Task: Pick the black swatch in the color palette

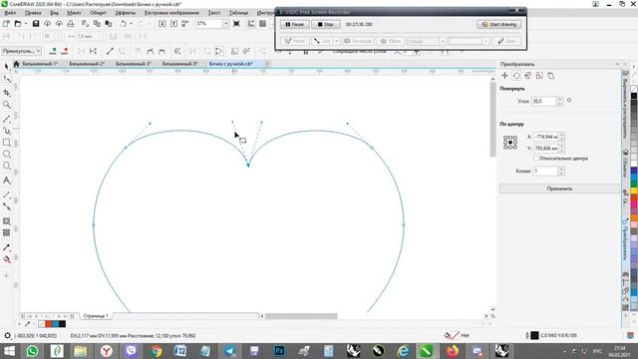Action: 634,96
